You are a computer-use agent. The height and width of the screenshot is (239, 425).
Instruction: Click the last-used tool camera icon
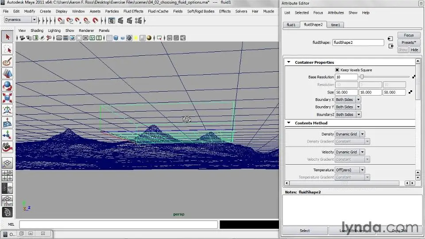(8, 147)
